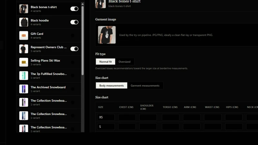Open The Archived Snowboard thumbnail

tap(24, 89)
